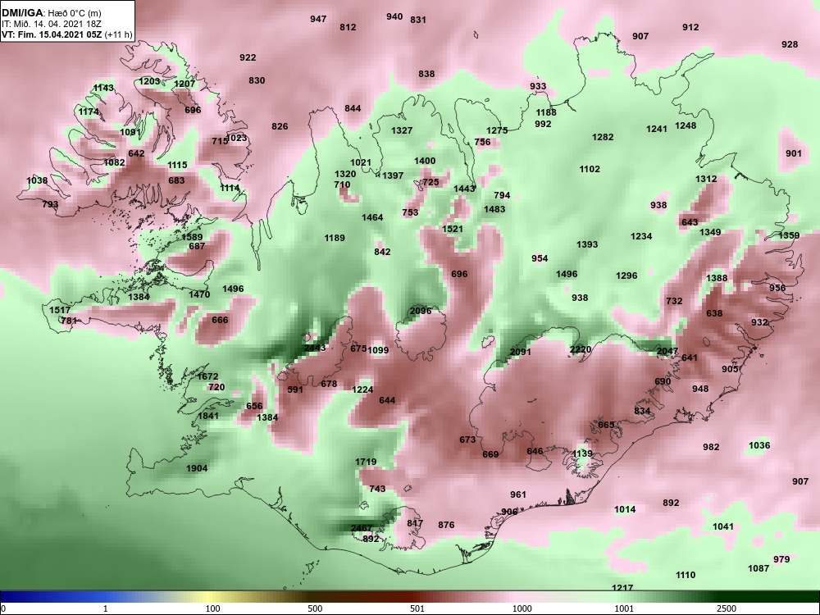Select the map value 638
This screenshot has width=820, height=615.
[714, 314]
